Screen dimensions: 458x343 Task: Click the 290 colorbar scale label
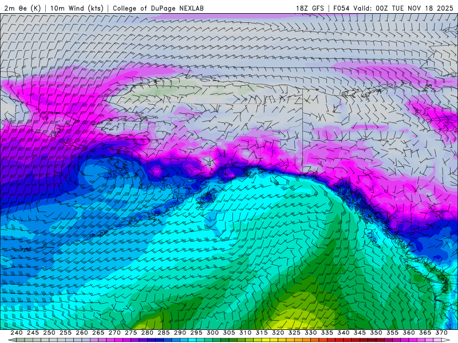[180, 333]
